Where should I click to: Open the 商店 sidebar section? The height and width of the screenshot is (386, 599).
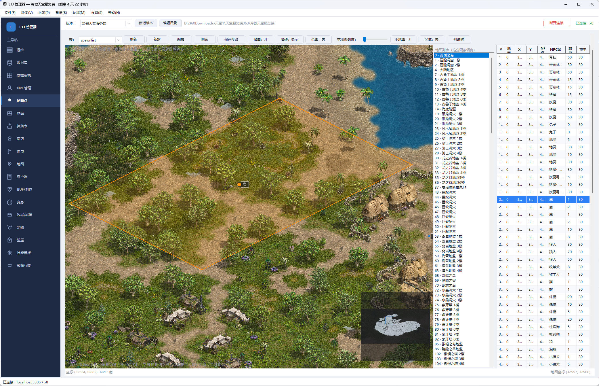(31, 139)
